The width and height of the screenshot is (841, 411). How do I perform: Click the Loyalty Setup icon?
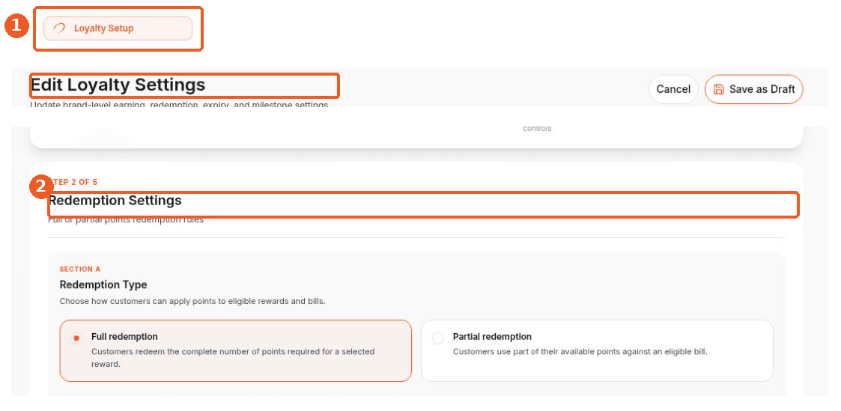pos(59,28)
